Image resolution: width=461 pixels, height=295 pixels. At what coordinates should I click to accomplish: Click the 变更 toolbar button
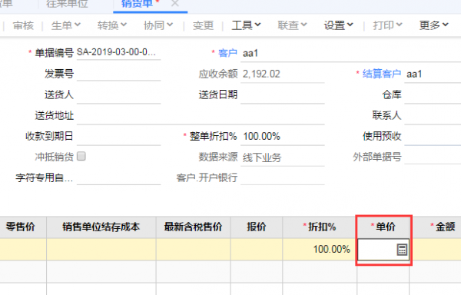click(x=203, y=25)
